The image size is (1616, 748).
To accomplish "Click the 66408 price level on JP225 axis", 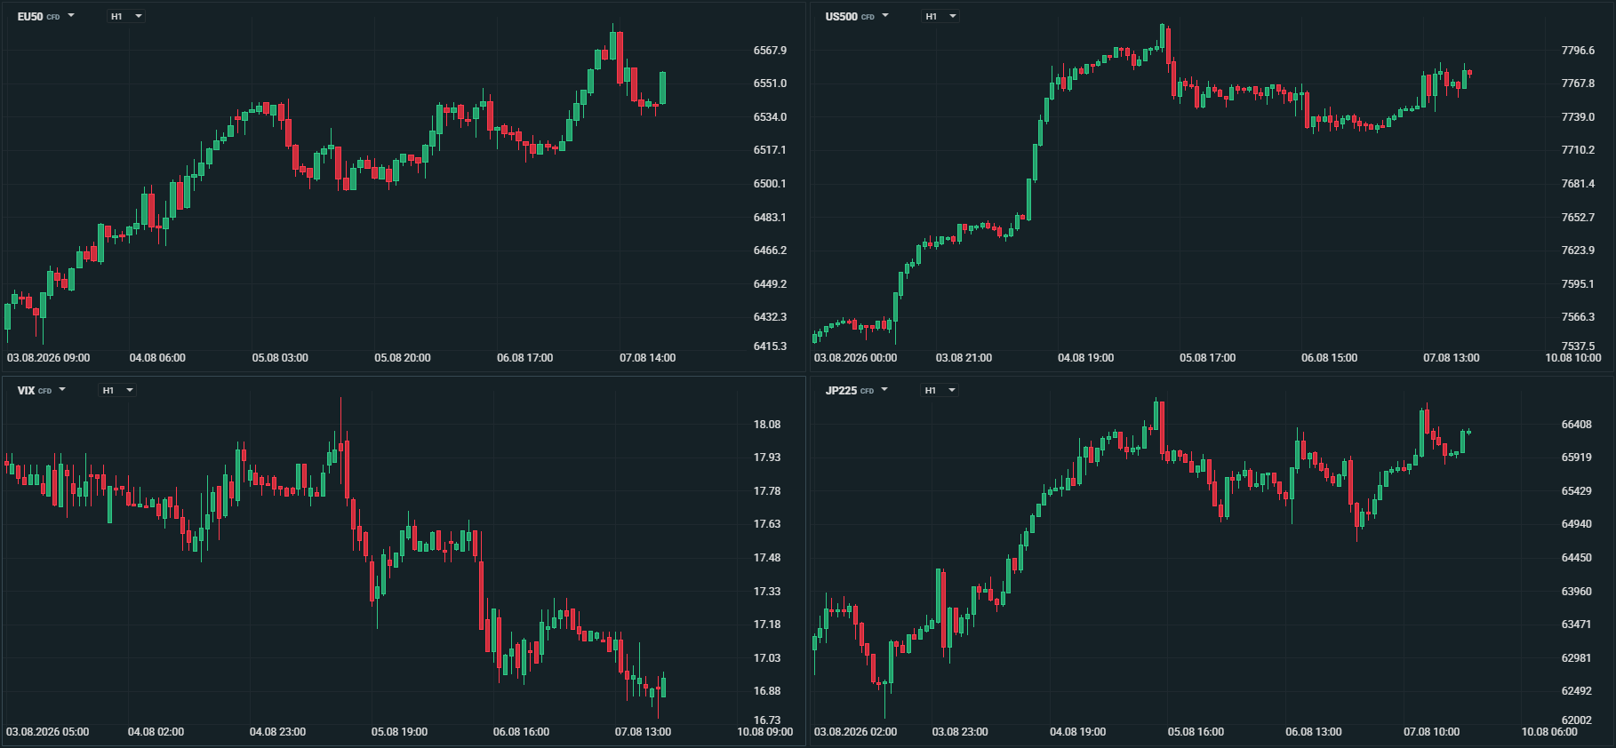I will (x=1577, y=425).
